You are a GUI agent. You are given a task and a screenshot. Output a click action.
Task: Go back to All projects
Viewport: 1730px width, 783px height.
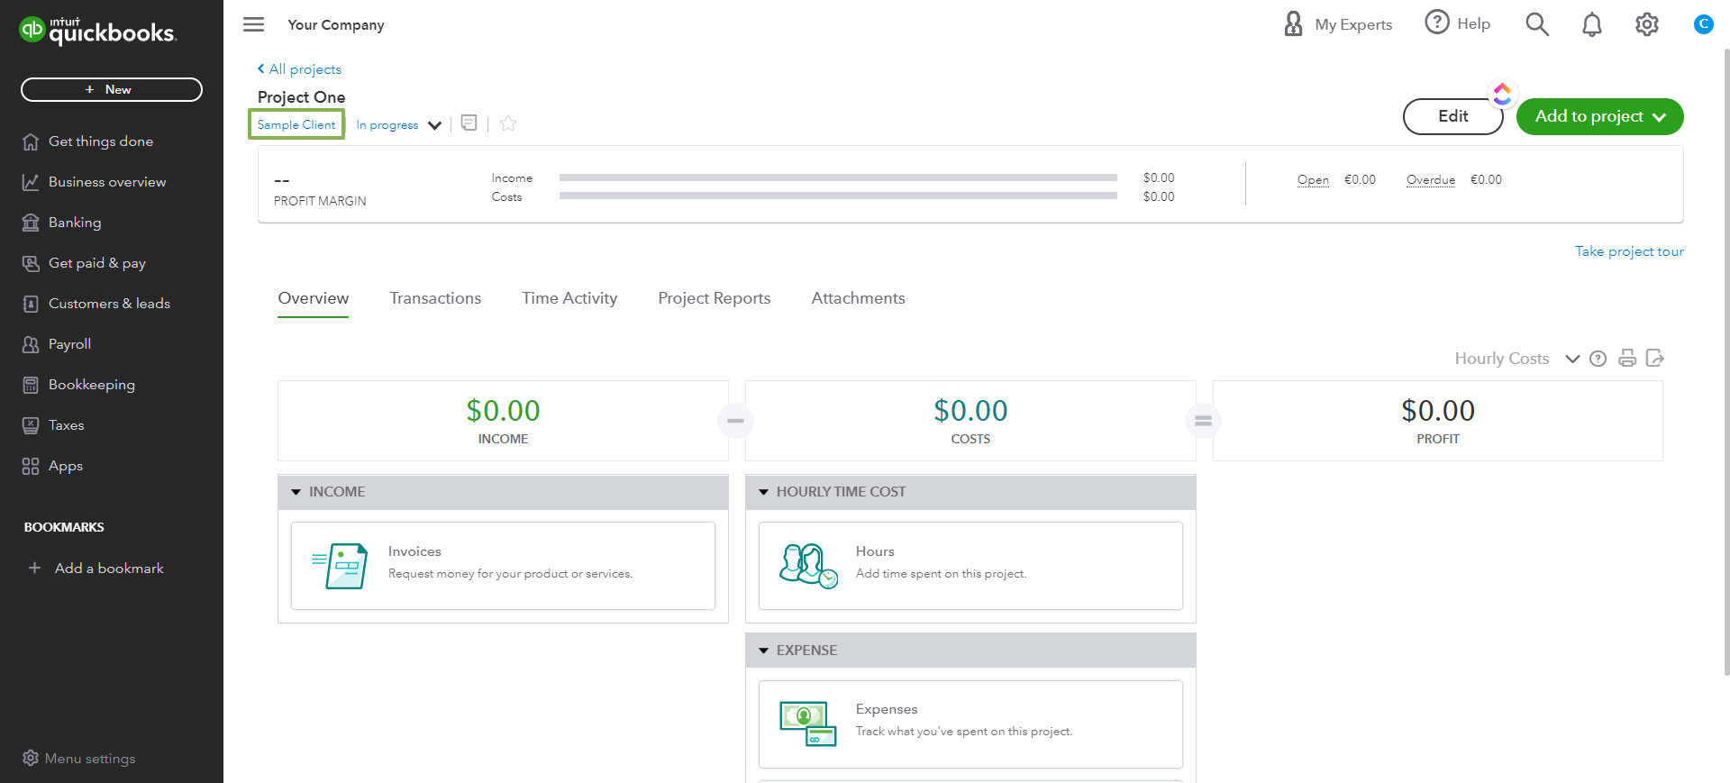click(299, 69)
